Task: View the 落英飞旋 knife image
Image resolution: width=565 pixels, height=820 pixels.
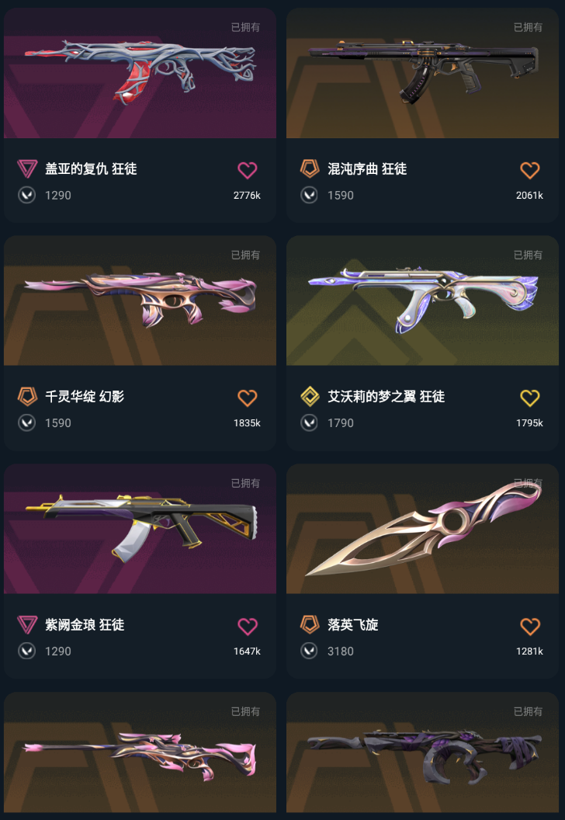Action: (422, 529)
